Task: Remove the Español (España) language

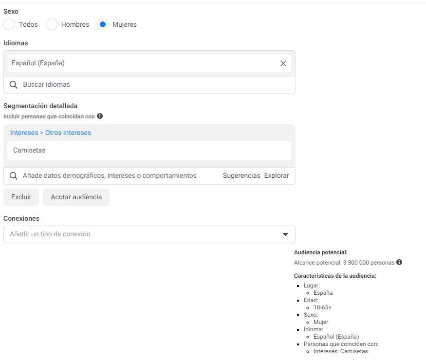Action: (x=283, y=63)
